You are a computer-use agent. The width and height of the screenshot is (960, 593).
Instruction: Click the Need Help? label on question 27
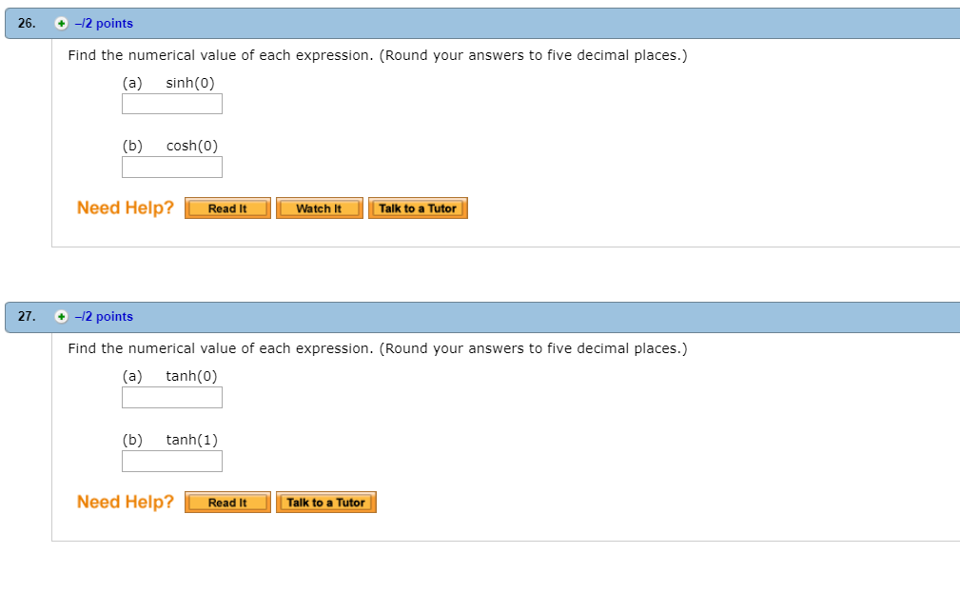125,502
